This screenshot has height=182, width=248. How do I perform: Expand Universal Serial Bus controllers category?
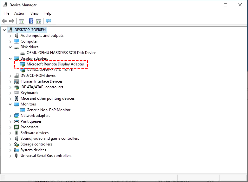10,156
